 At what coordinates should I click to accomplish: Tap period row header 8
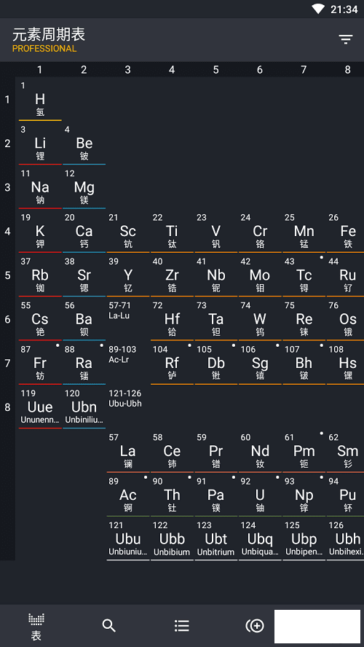[x=7, y=407]
